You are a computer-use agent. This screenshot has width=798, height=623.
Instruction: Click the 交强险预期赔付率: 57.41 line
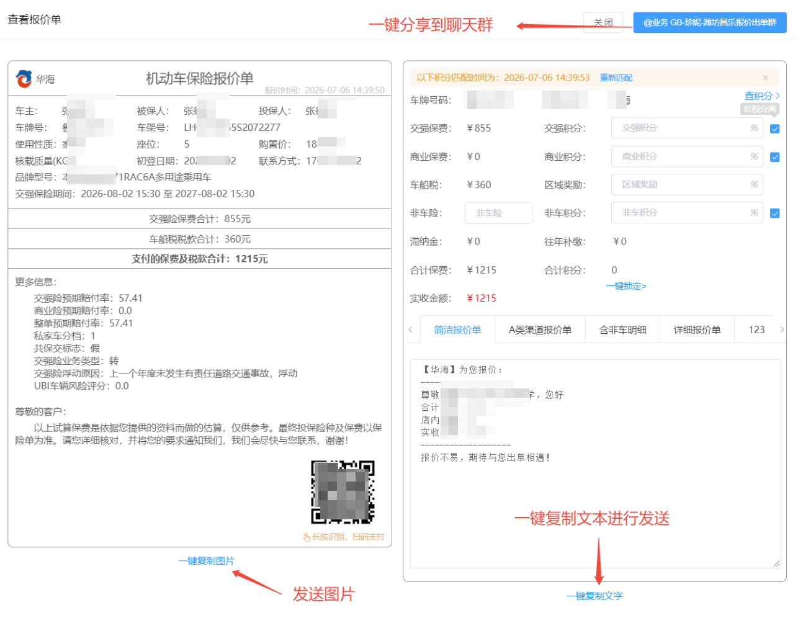point(88,298)
